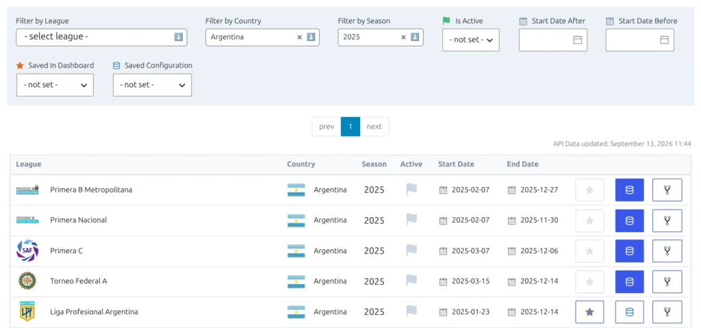Click fork icon for Primera B Metropolitana

[667, 190]
